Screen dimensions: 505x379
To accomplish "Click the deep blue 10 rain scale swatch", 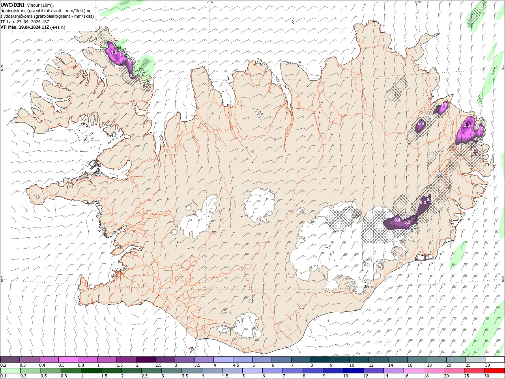I will 353,371.
